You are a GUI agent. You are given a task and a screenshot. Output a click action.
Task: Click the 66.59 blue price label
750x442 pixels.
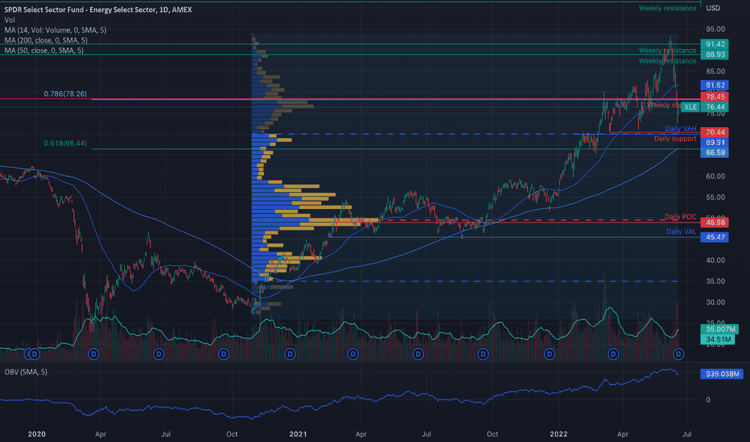pos(715,153)
